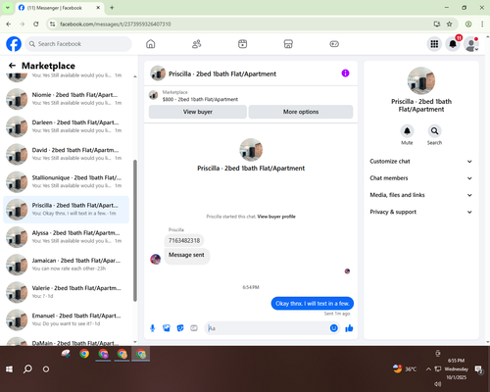Click chat list scroll-down arrow

point(135,342)
